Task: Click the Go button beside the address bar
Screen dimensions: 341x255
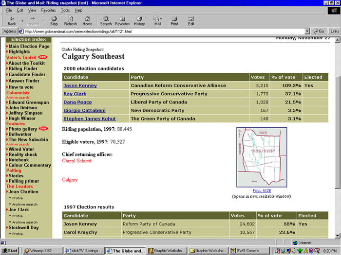Action: click(x=319, y=31)
